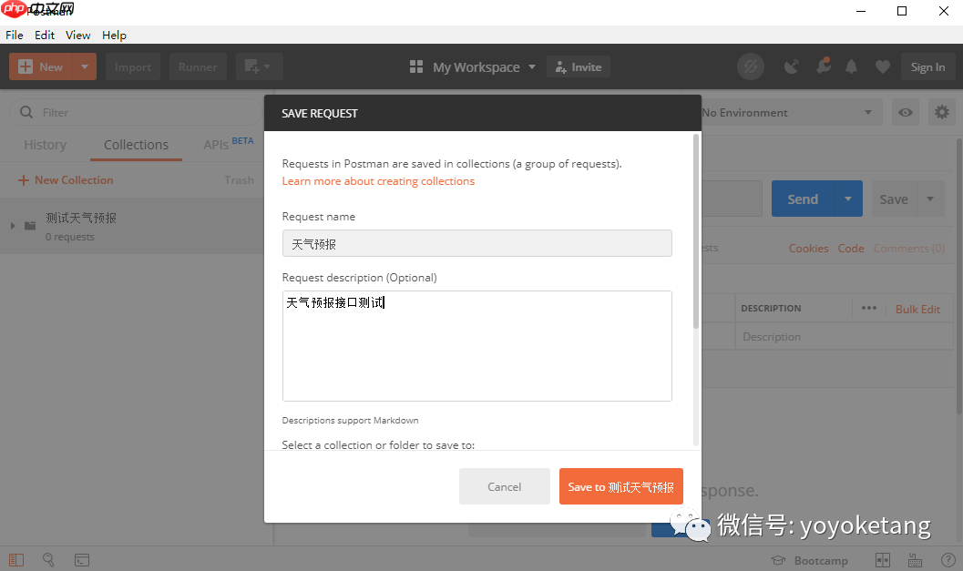Click the Request name input field
Image resolution: width=963 pixels, height=571 pixels.
tap(476, 244)
